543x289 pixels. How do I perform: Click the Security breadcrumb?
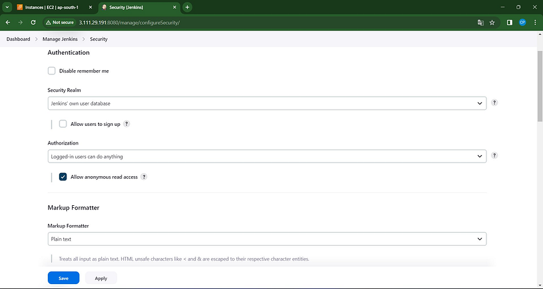coord(99,39)
